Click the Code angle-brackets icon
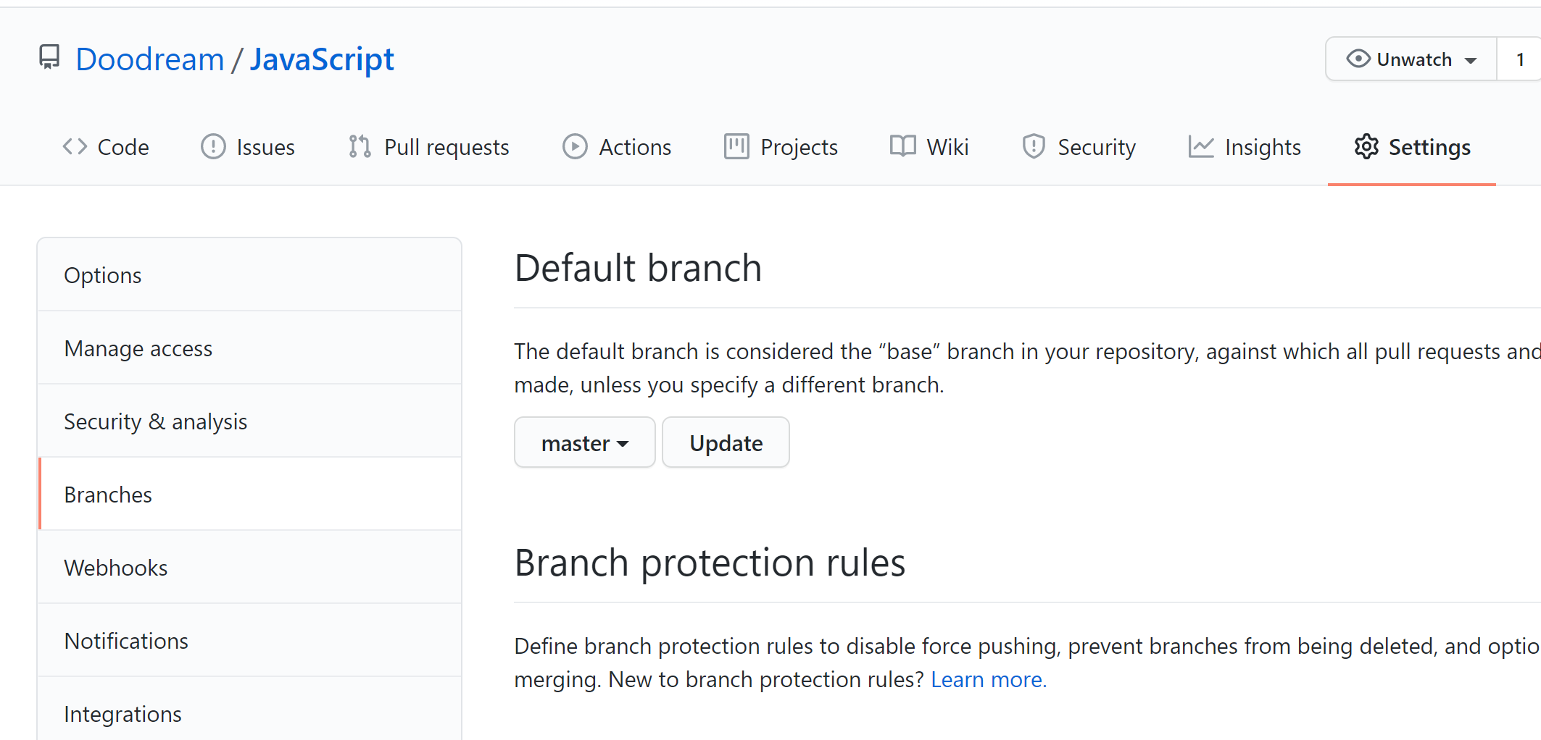This screenshot has width=1541, height=740. point(75,147)
